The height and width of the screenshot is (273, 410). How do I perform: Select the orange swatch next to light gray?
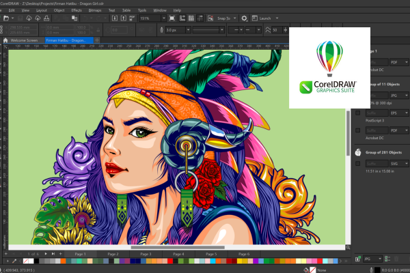(63, 261)
